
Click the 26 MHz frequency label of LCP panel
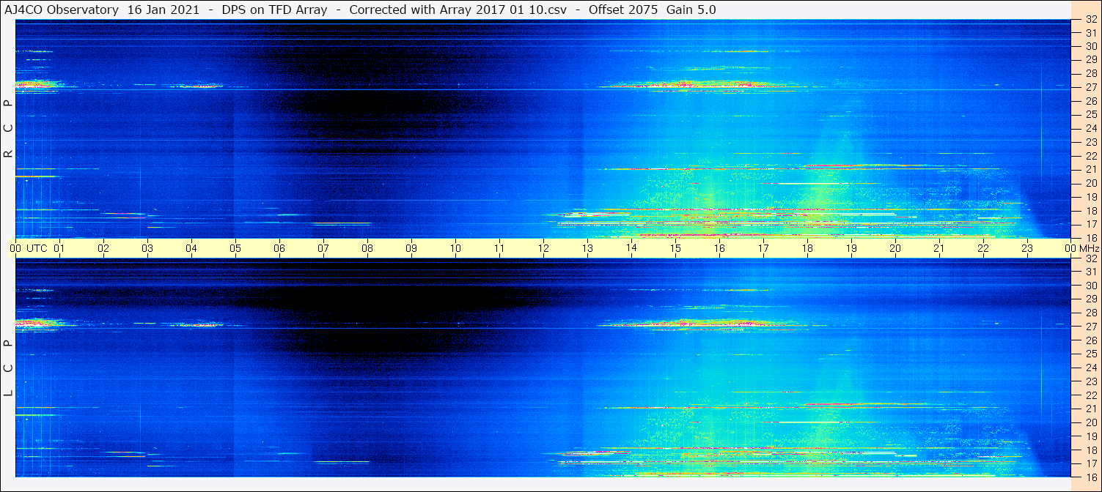pyautogui.click(x=1090, y=340)
